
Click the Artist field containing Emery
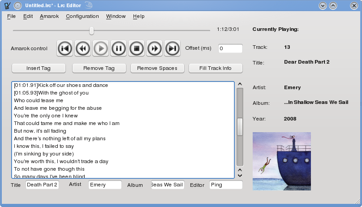pyautogui.click(x=105, y=185)
